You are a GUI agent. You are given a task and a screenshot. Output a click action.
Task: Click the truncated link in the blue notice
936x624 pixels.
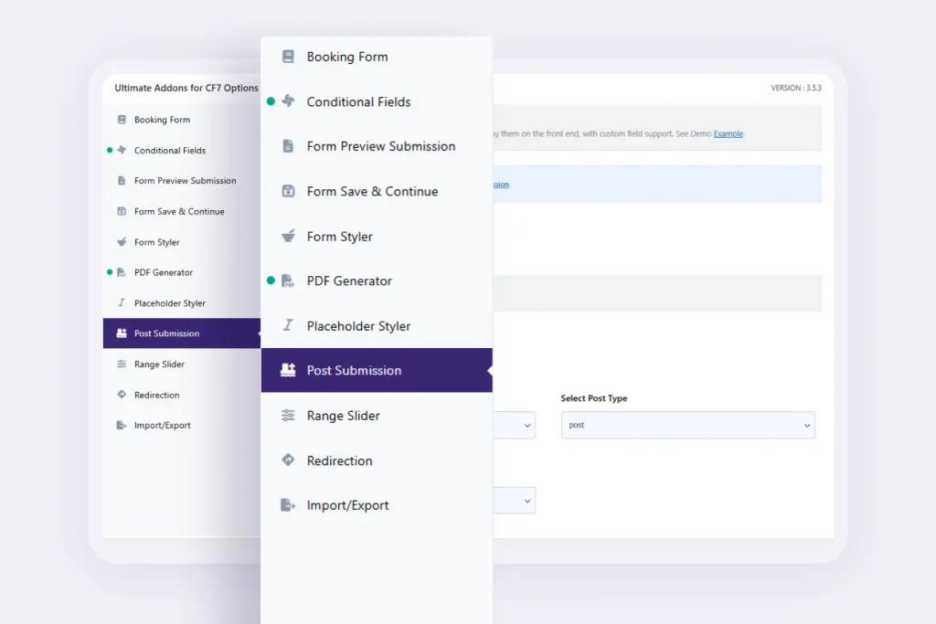[x=501, y=185]
